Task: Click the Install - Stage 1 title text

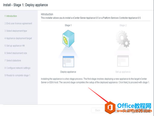Action: (x=25, y=5)
